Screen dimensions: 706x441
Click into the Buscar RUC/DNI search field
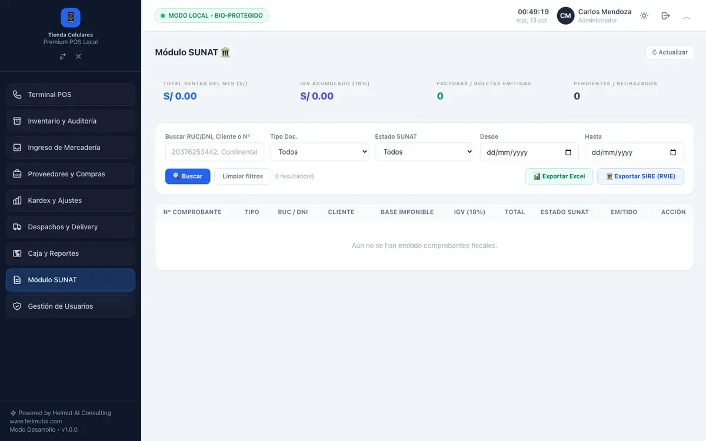215,152
